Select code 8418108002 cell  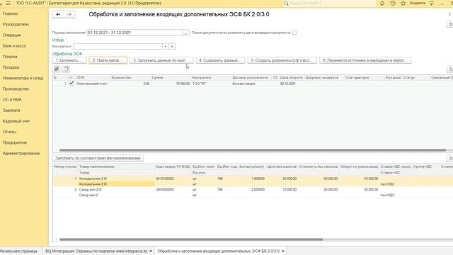173,178
